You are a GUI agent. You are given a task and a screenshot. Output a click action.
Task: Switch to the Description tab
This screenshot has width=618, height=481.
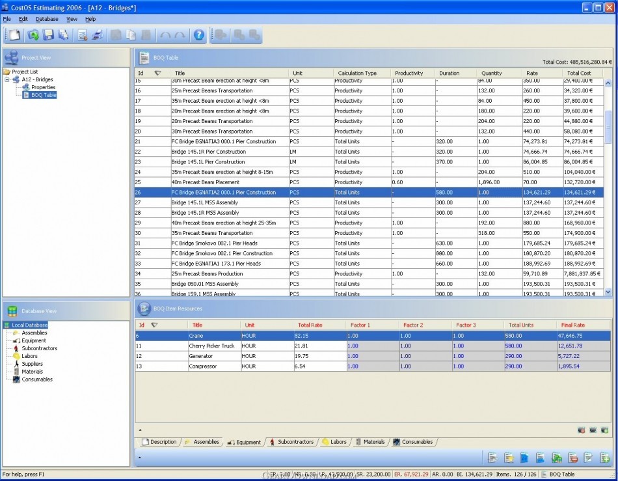click(159, 442)
